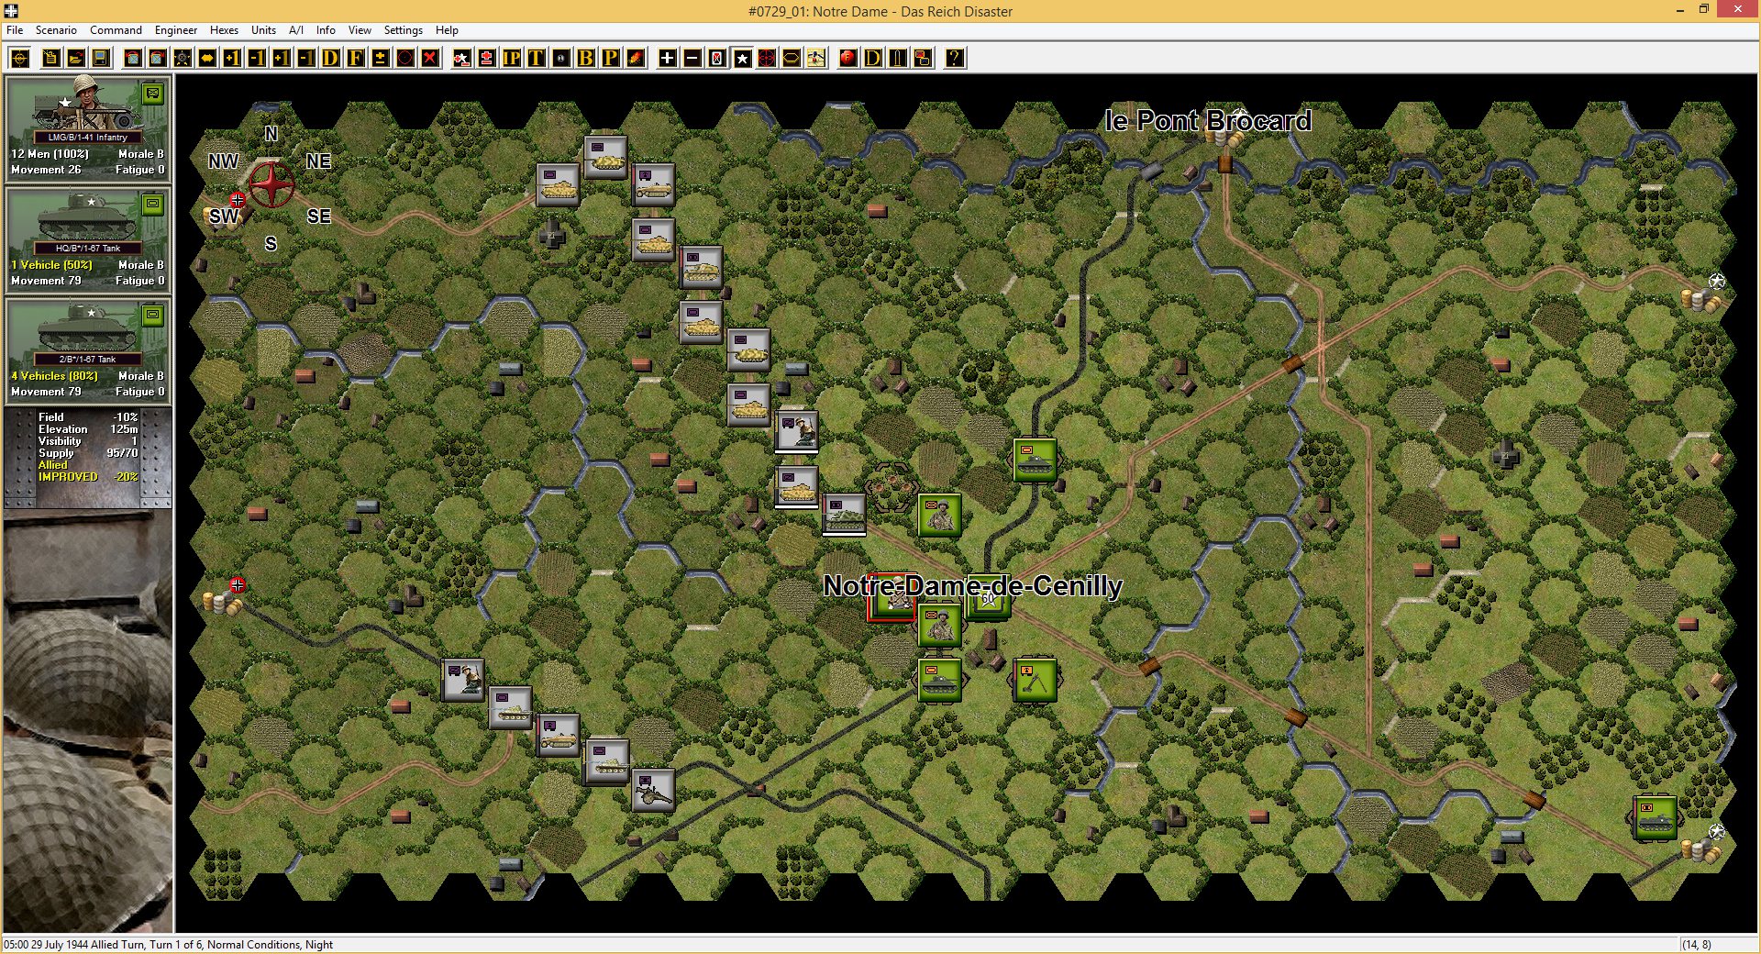This screenshot has height=954, width=1761.
Task: Click the red cross over minus icon
Action: [487, 58]
